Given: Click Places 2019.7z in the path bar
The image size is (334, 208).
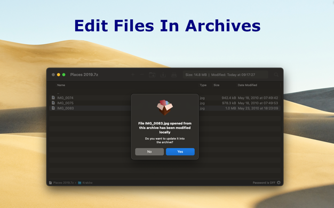Looking at the screenshot, I should [x=63, y=182].
